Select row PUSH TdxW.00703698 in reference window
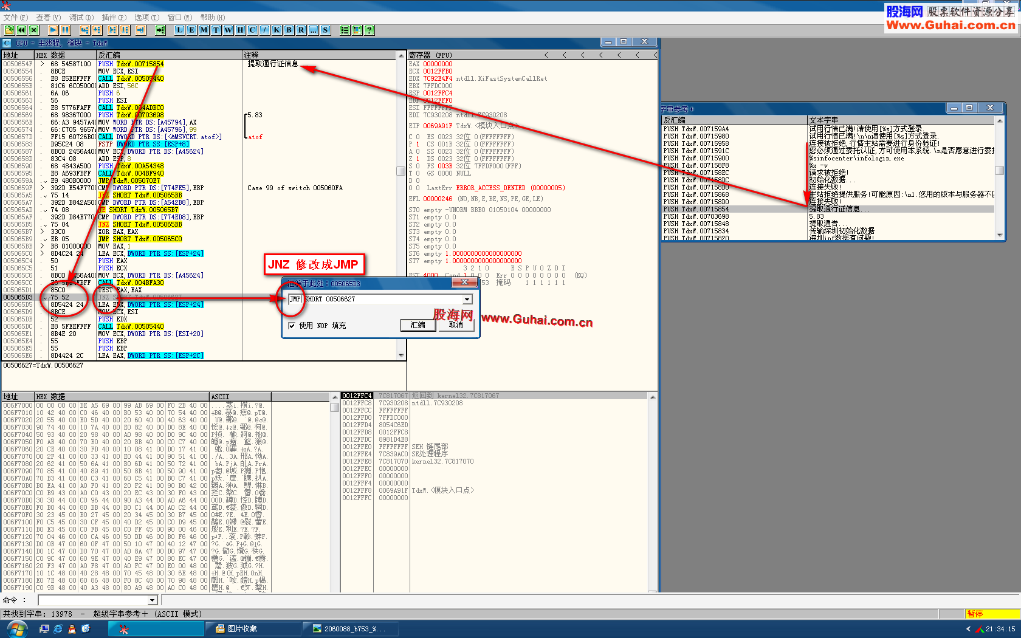Screen dimensions: 1021x638 click(x=828, y=216)
